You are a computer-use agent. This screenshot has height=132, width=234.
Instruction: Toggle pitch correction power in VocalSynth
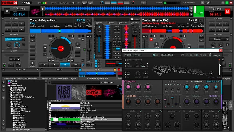125,60
